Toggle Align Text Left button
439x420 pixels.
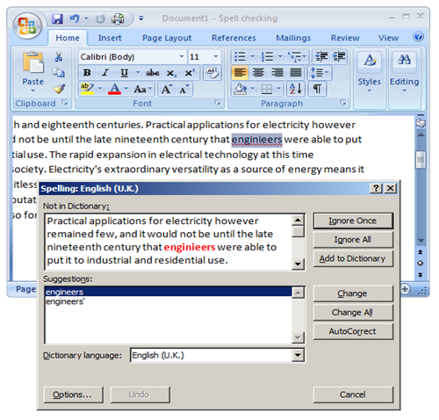click(240, 72)
